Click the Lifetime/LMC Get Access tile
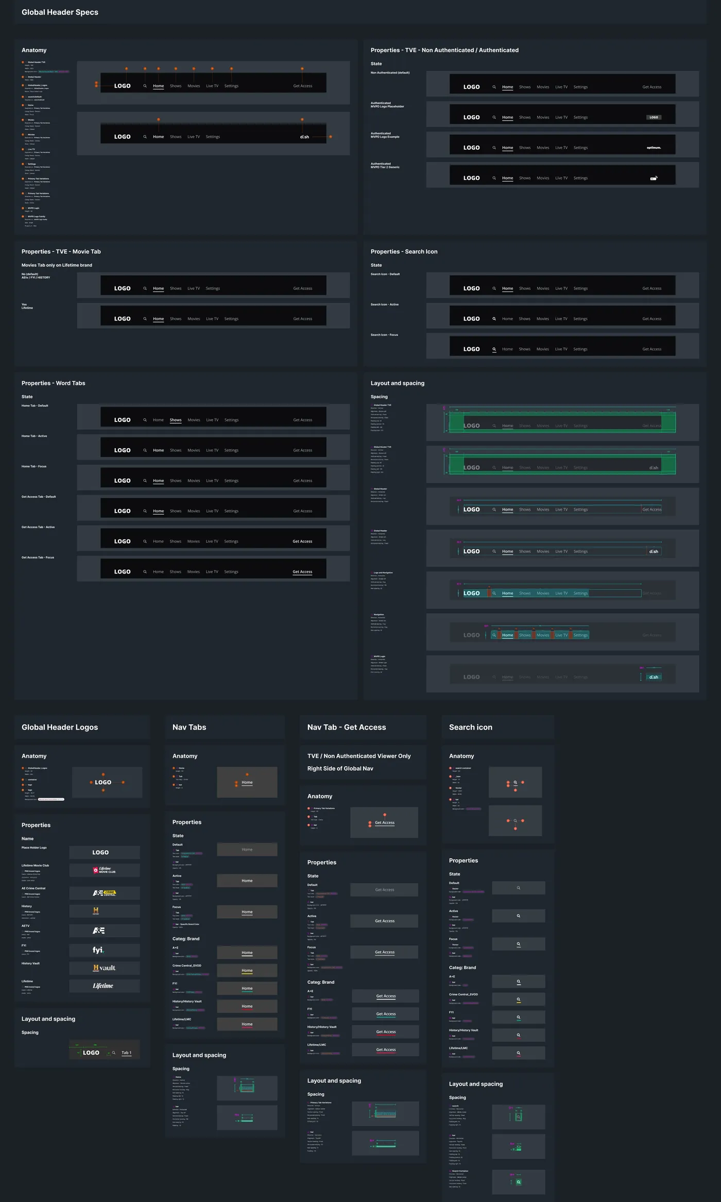Image resolution: width=721 pixels, height=1202 pixels. click(x=386, y=1049)
